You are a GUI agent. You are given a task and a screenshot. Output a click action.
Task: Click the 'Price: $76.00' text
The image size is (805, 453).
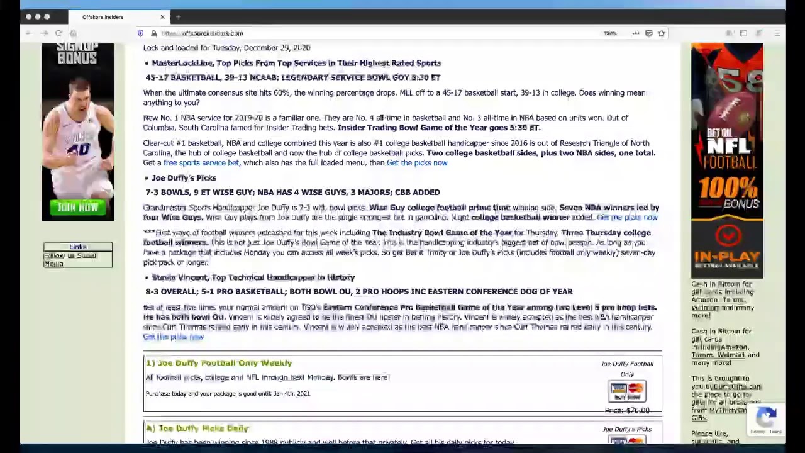tap(627, 410)
